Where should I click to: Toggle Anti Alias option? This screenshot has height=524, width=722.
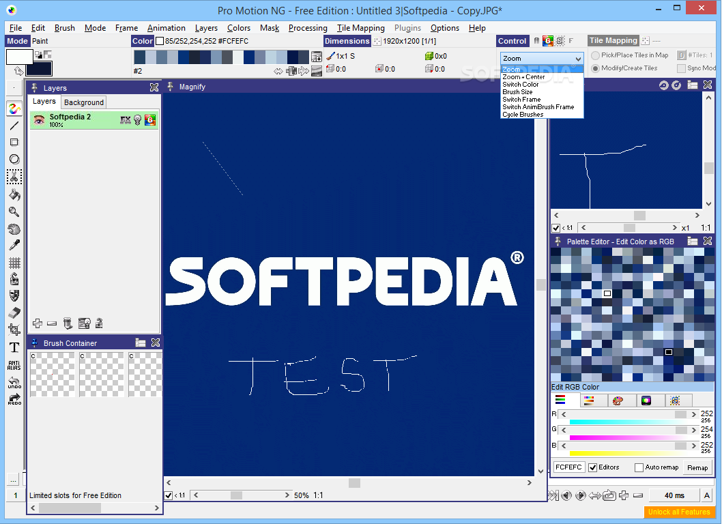14,366
